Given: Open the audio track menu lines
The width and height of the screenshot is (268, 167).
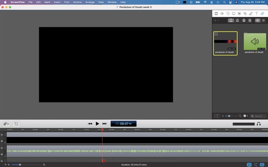Looking at the screenshot, I should pyautogui.click(x=5, y=156).
